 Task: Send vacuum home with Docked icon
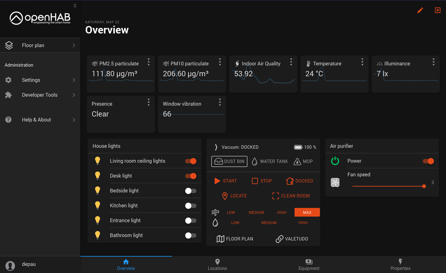[290, 181]
